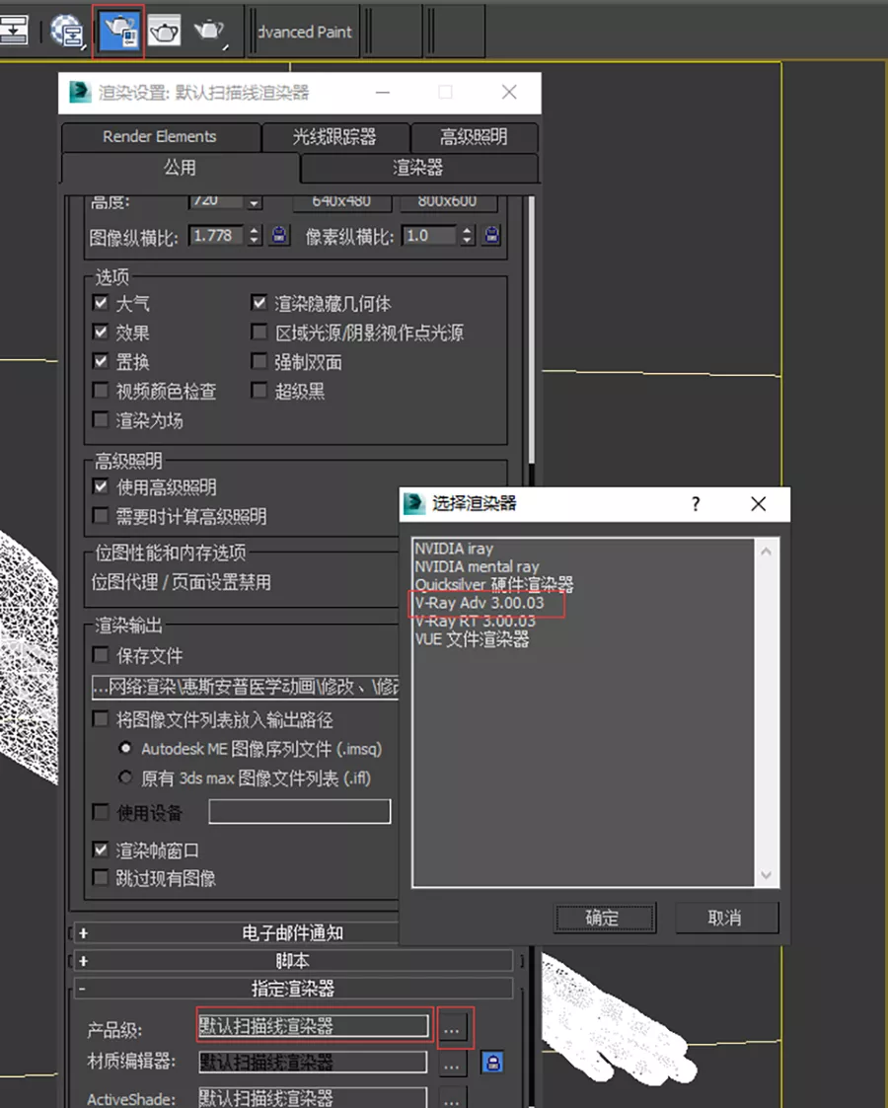Enable 区域光源/阴影视作点光源 checkbox
This screenshot has width=888, height=1108.
[259, 332]
